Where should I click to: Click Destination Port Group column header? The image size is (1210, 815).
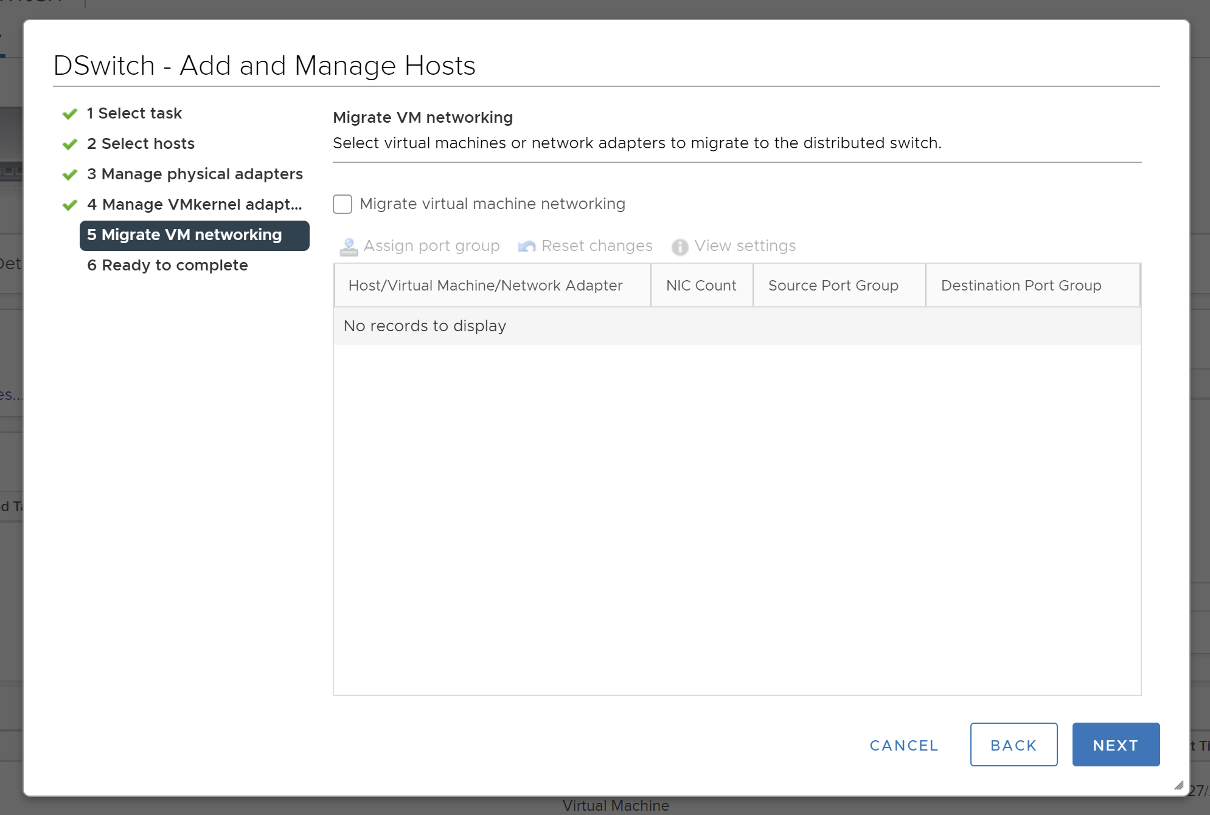tap(1021, 286)
